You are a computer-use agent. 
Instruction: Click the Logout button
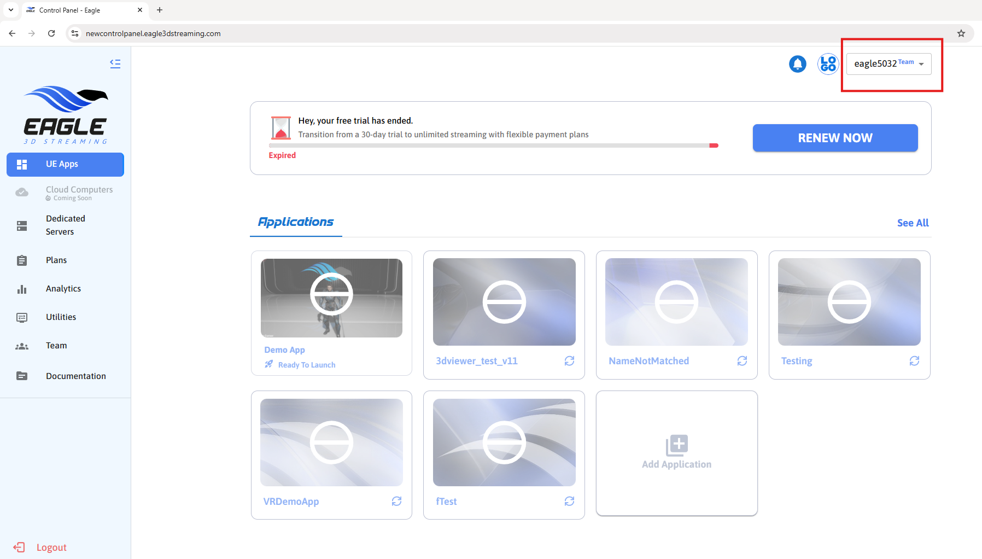pos(51,548)
